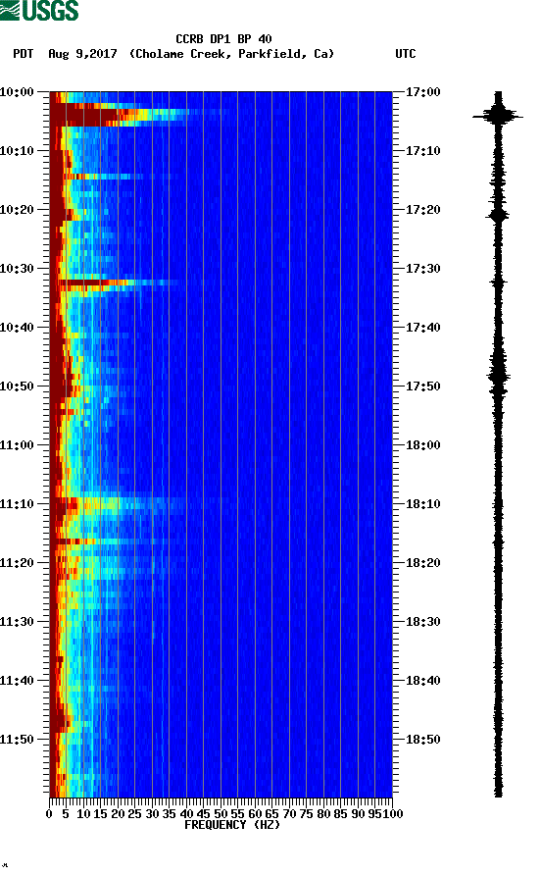This screenshot has width=541, height=876.
Task: Click the seismogram burst near 17:48
Action: point(498,375)
